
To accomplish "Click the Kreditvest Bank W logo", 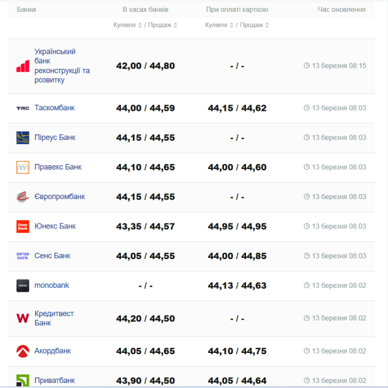I will (x=23, y=319).
